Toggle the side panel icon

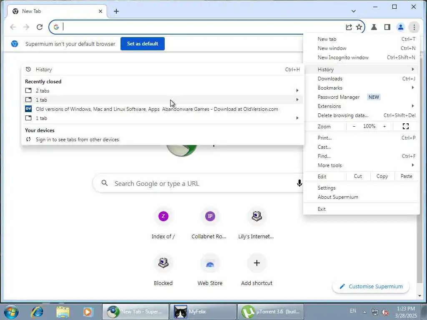(x=387, y=27)
